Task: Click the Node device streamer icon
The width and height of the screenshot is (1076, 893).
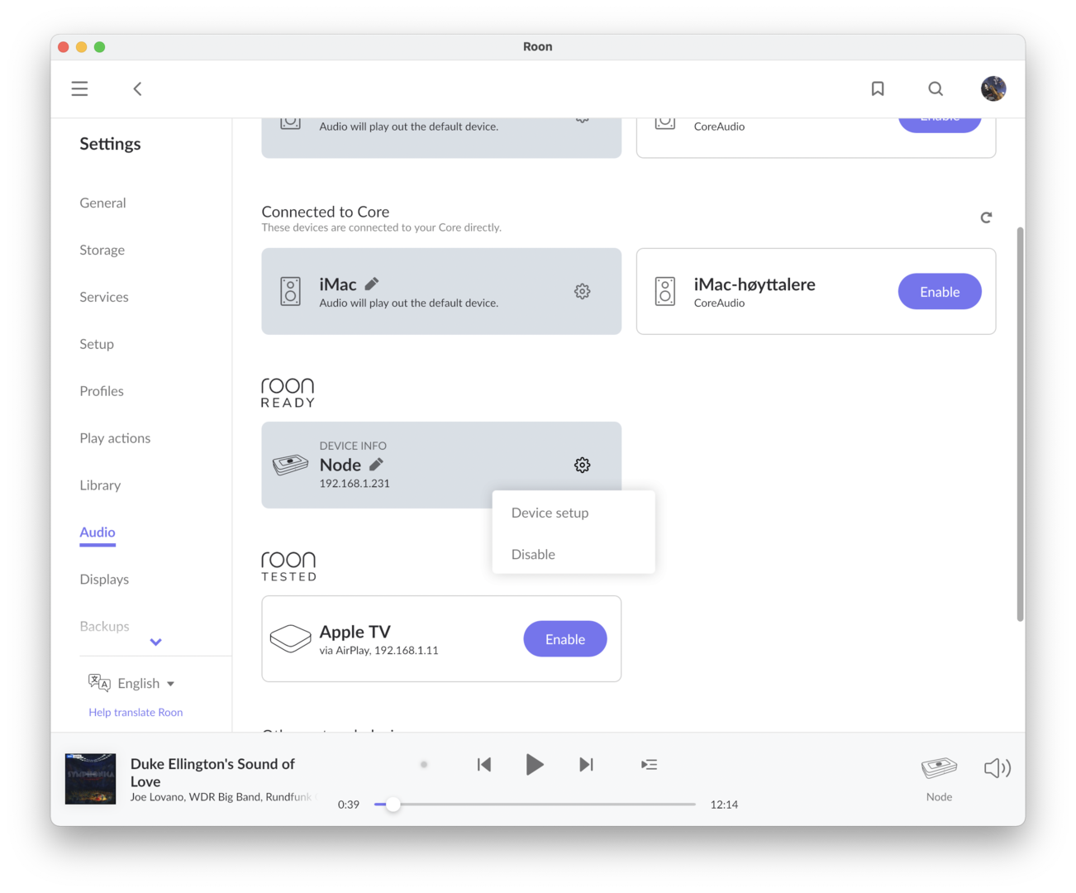Action: tap(290, 465)
